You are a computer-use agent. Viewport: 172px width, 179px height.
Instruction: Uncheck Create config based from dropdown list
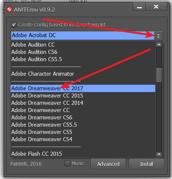(14, 25)
